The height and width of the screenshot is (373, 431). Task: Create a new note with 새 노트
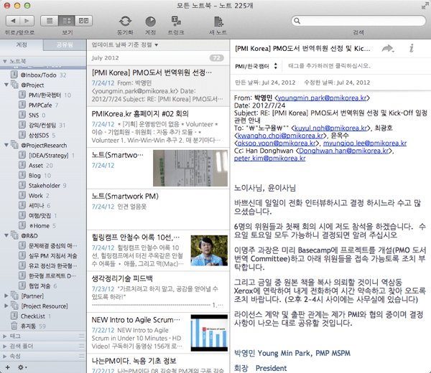click(x=217, y=22)
